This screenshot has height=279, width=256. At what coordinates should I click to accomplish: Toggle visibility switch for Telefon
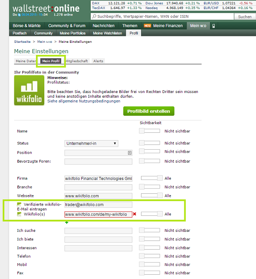(x=150, y=256)
